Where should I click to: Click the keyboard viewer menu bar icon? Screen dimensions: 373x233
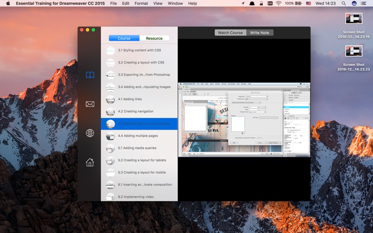coord(270,3)
